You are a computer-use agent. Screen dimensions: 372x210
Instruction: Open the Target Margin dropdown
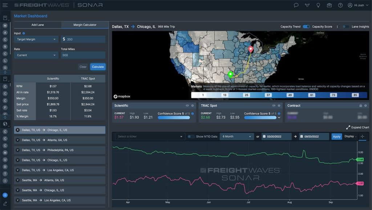35,39
